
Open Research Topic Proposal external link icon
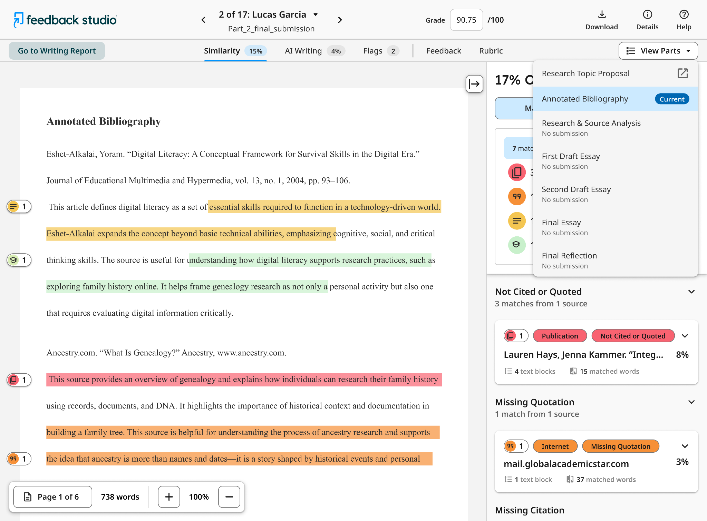coord(682,73)
